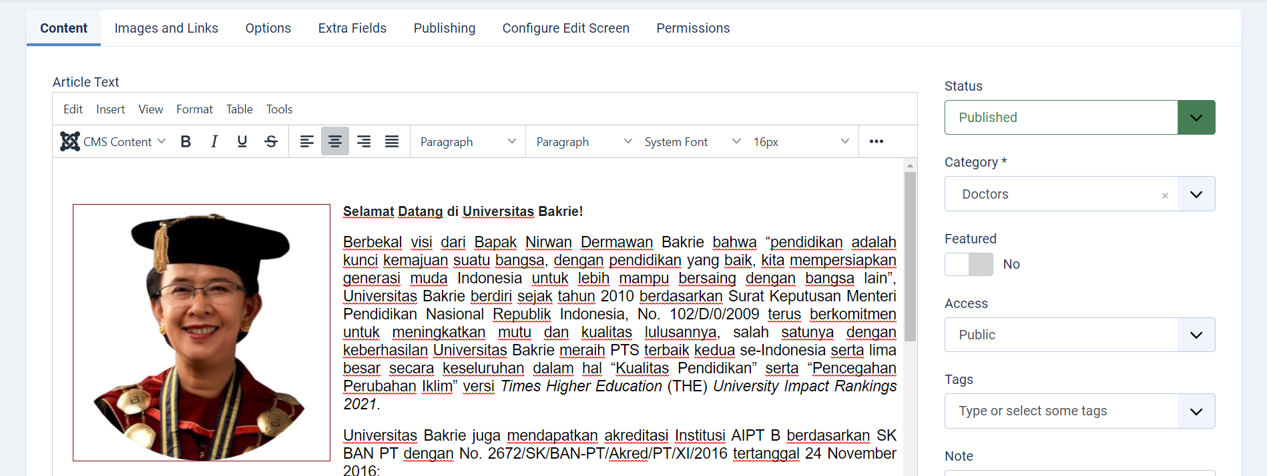The image size is (1267, 476).
Task: Select the rector portrait image in the editor
Action: tap(202, 333)
